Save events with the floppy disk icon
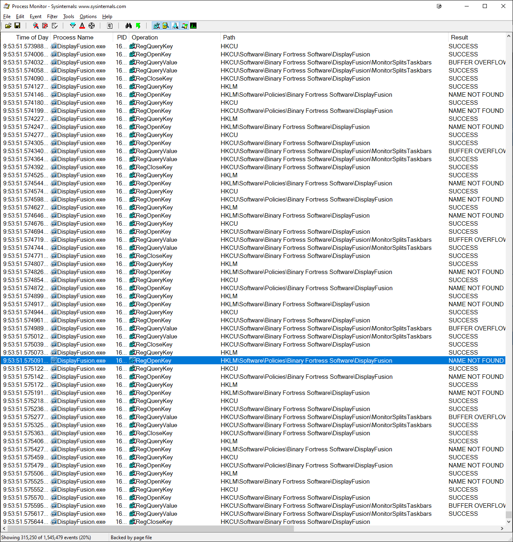The image size is (513, 542). tap(17, 26)
